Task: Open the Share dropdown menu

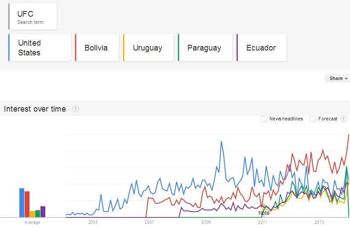Action: click(338, 78)
